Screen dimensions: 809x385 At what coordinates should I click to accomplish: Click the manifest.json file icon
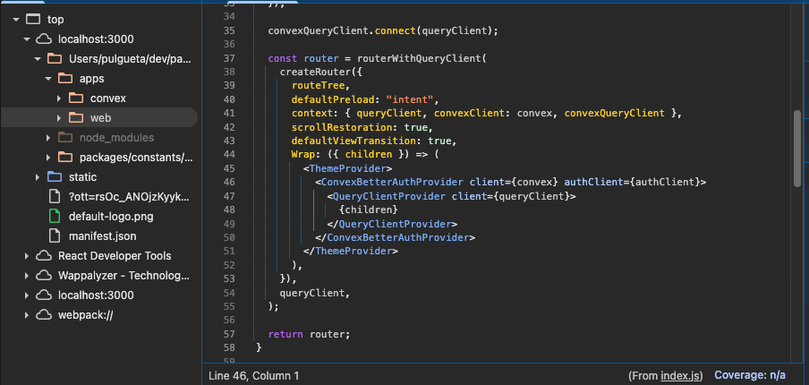(x=55, y=235)
